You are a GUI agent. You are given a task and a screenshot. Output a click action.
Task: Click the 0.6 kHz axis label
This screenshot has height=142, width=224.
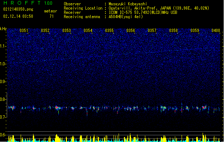pos(3,135)
